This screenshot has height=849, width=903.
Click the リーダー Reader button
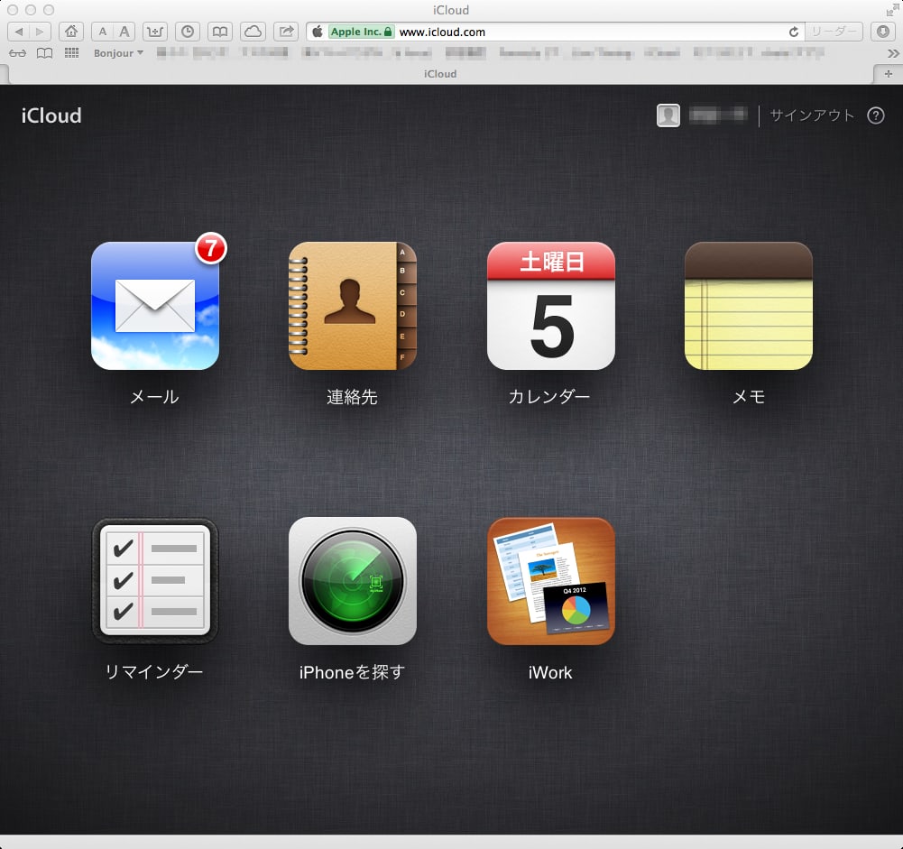pos(834,32)
